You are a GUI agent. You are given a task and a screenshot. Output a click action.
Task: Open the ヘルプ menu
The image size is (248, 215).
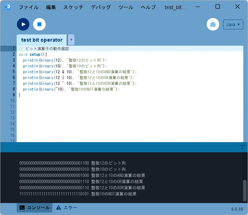[x=148, y=7]
